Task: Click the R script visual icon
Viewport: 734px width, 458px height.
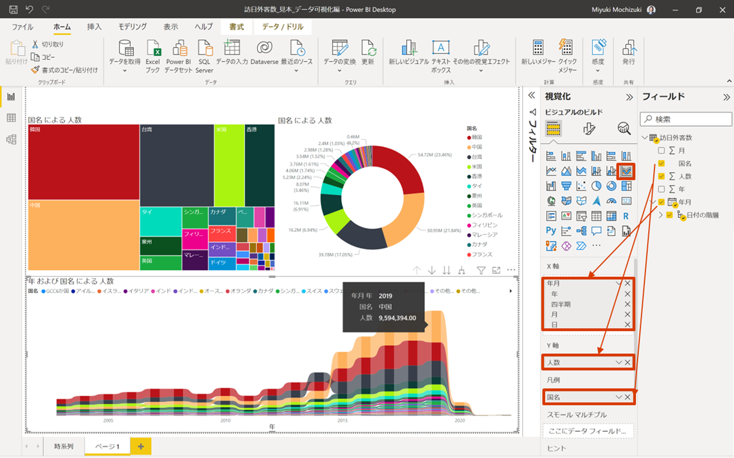Action: (x=626, y=216)
